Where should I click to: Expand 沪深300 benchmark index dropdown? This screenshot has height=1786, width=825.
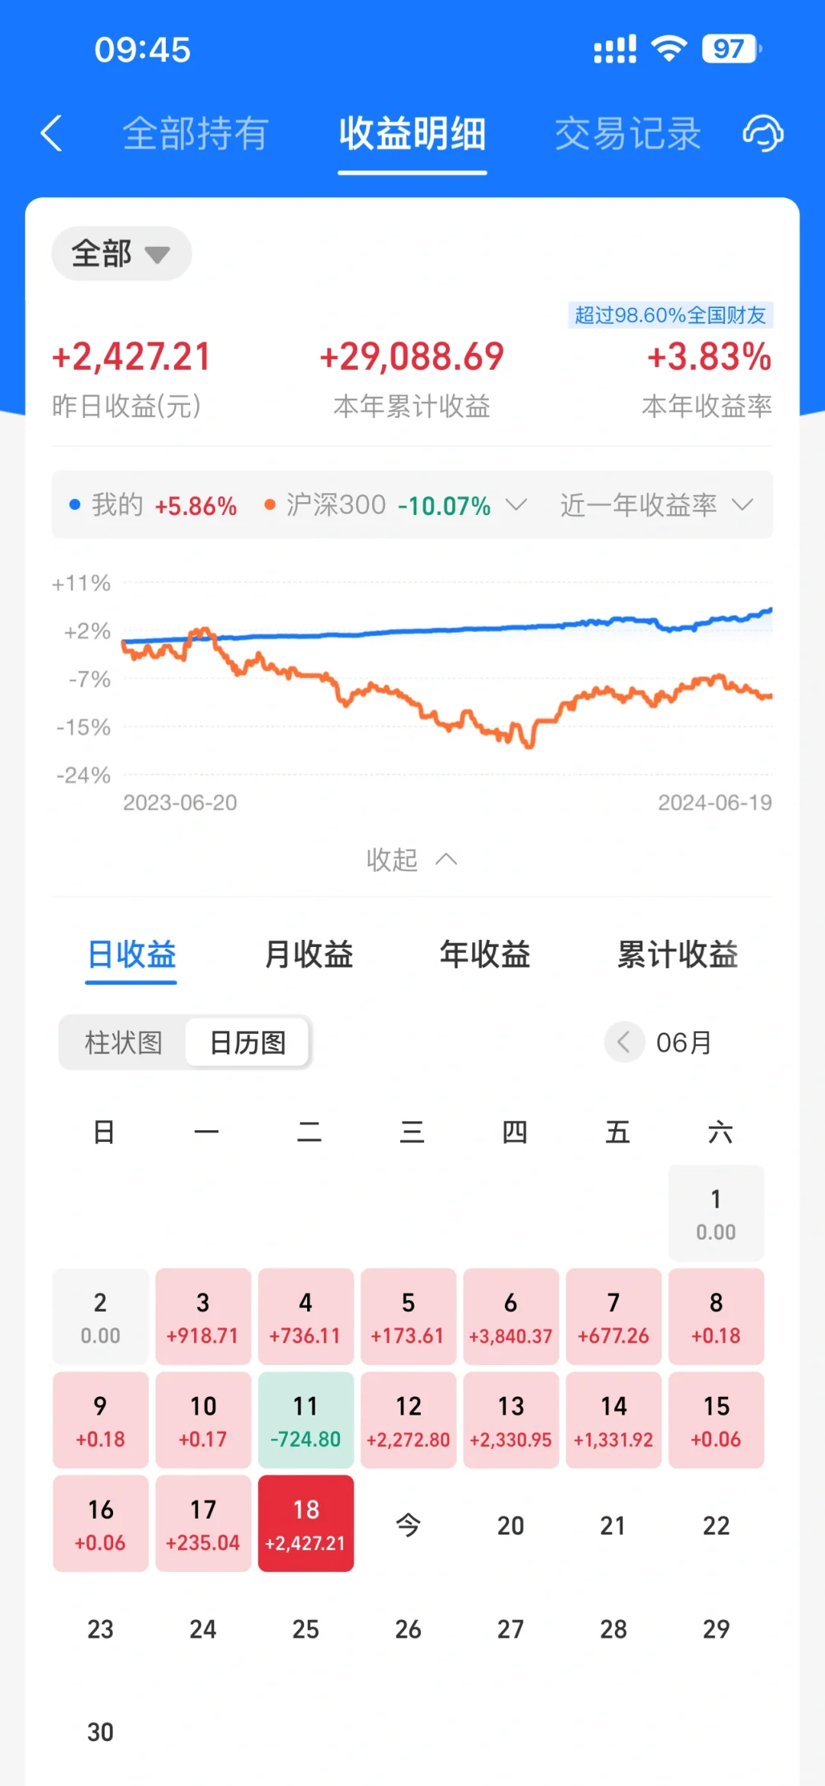516,504
